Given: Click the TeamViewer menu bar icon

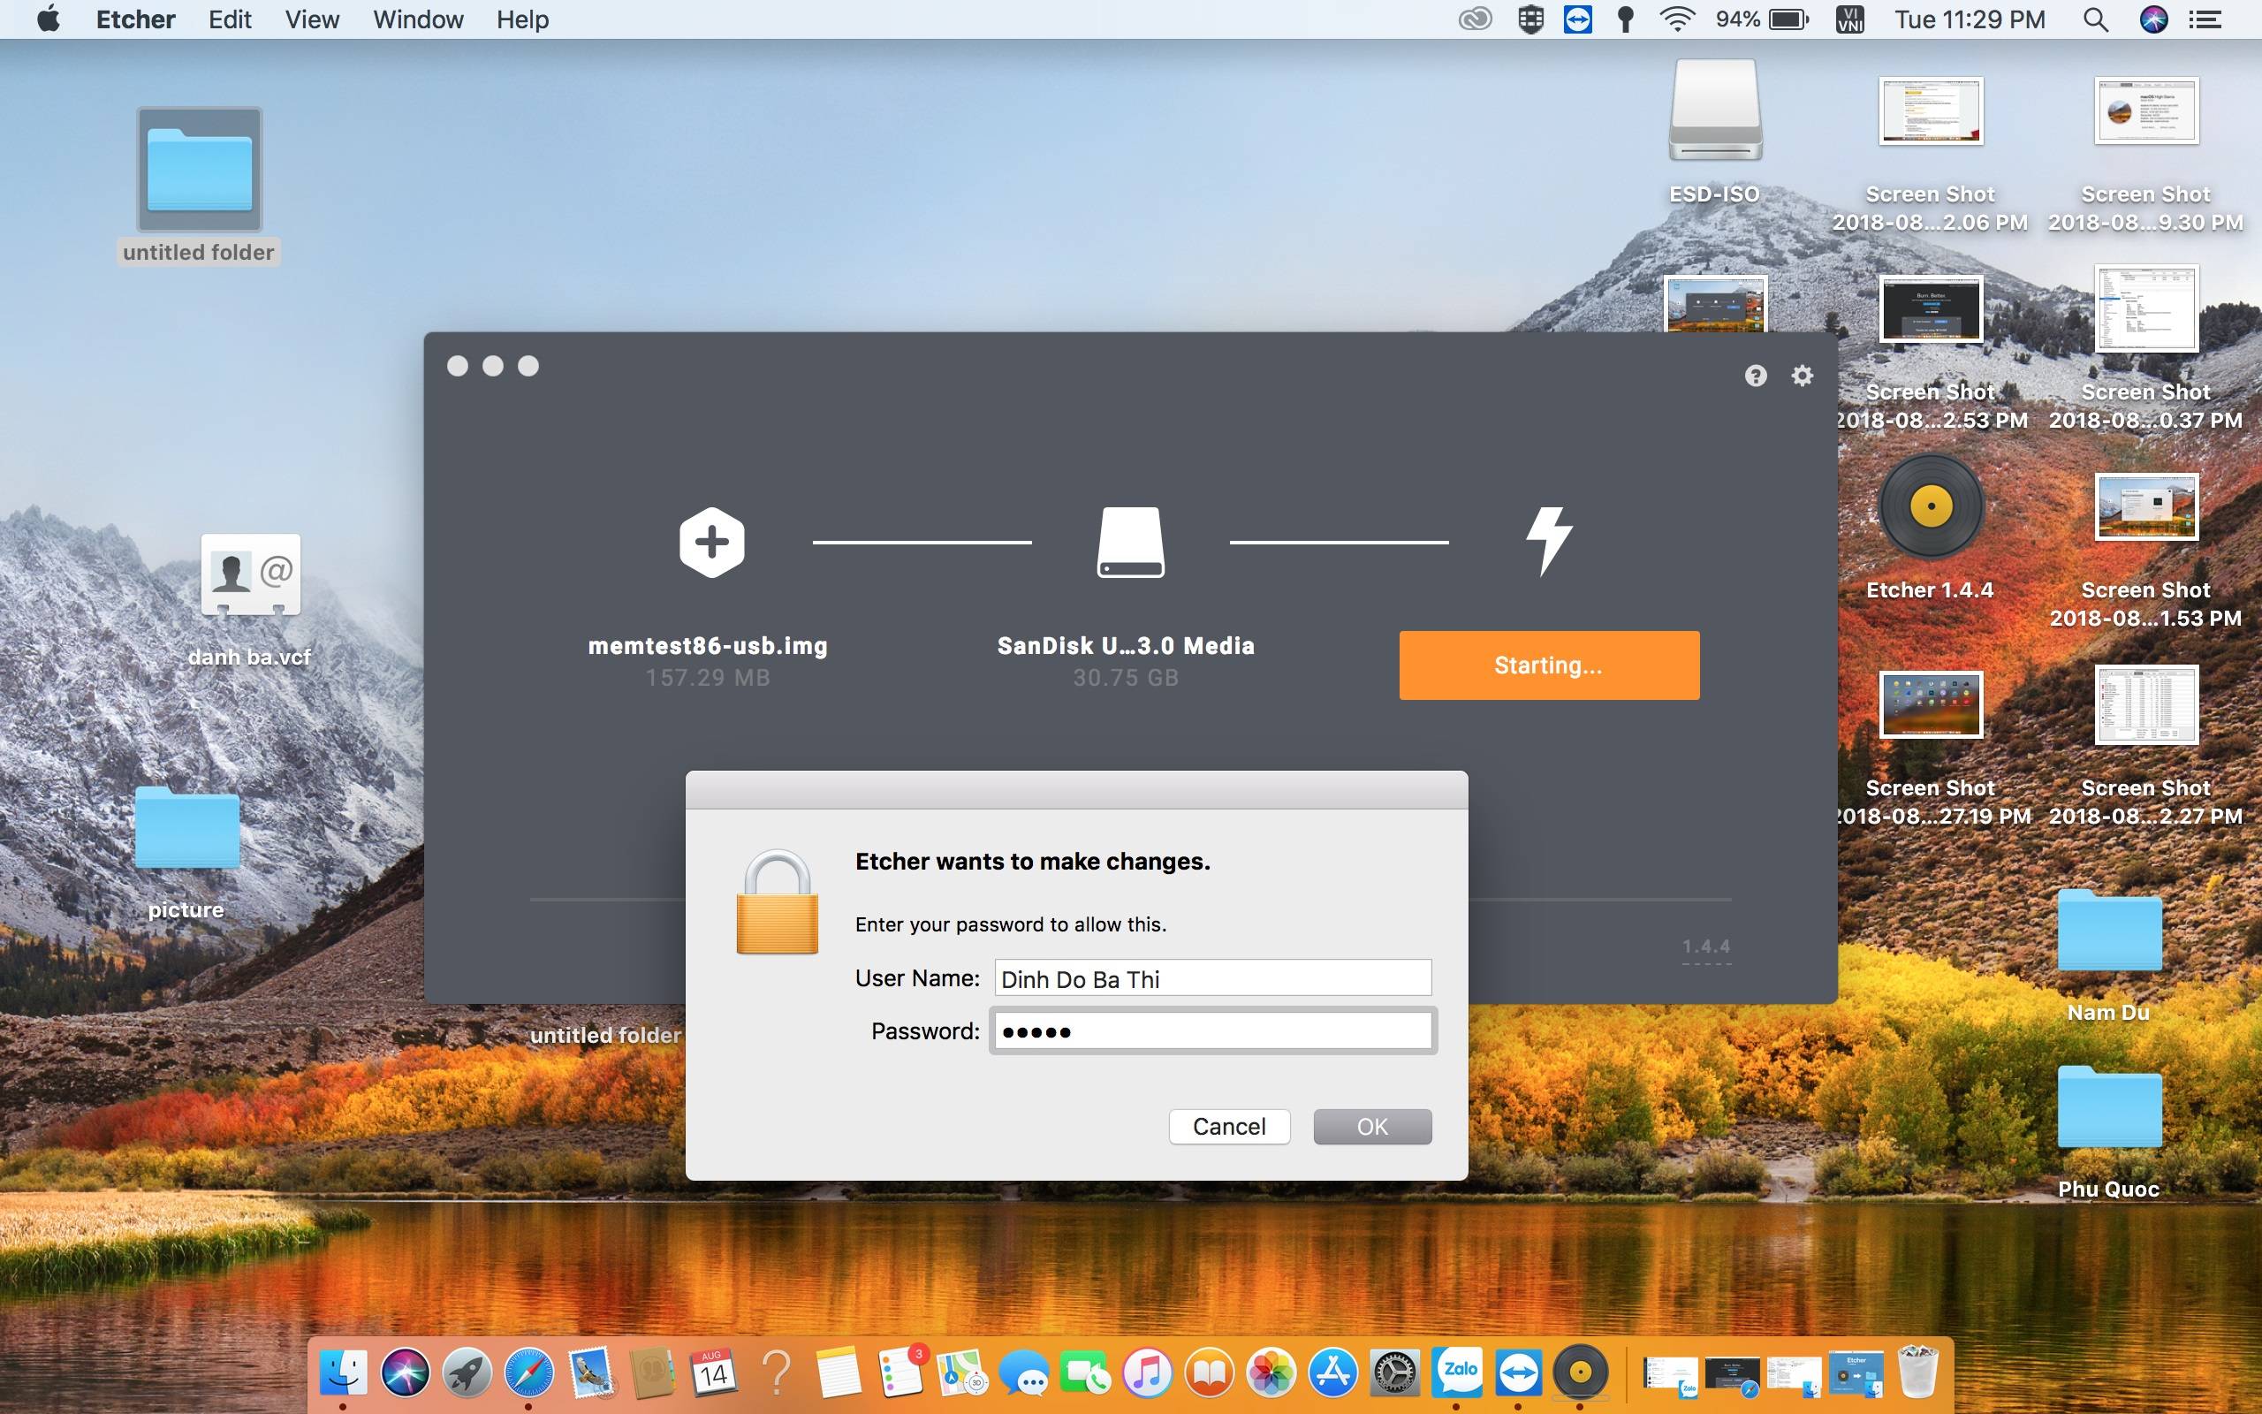Looking at the screenshot, I should point(1578,19).
